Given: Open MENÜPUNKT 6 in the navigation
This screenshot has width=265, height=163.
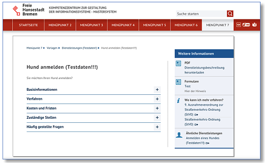Looking at the screenshot, I should coord(186,25).
